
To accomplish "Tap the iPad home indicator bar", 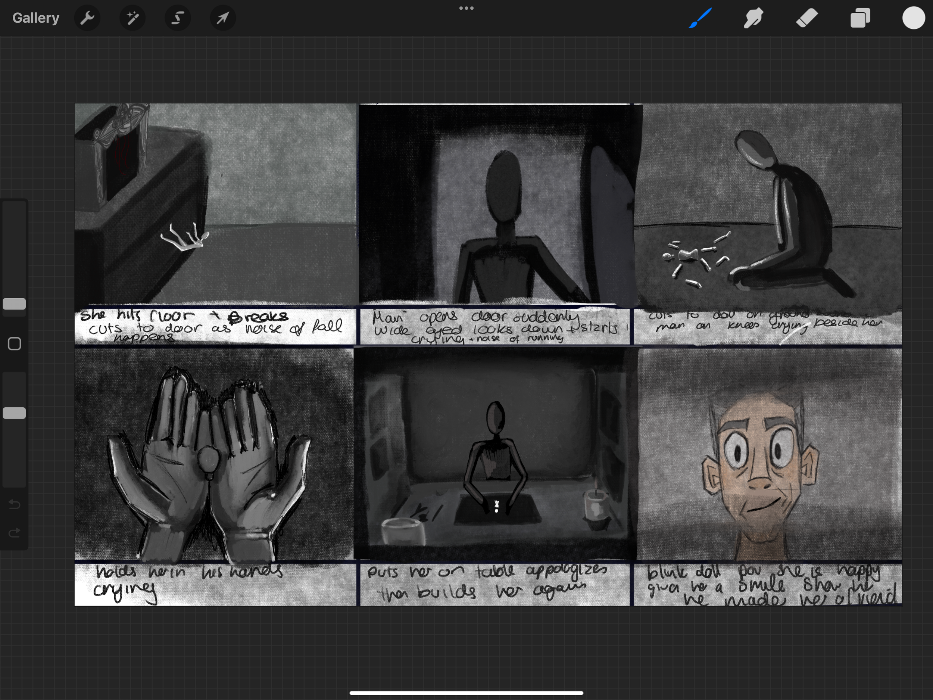I will pyautogui.click(x=466, y=693).
